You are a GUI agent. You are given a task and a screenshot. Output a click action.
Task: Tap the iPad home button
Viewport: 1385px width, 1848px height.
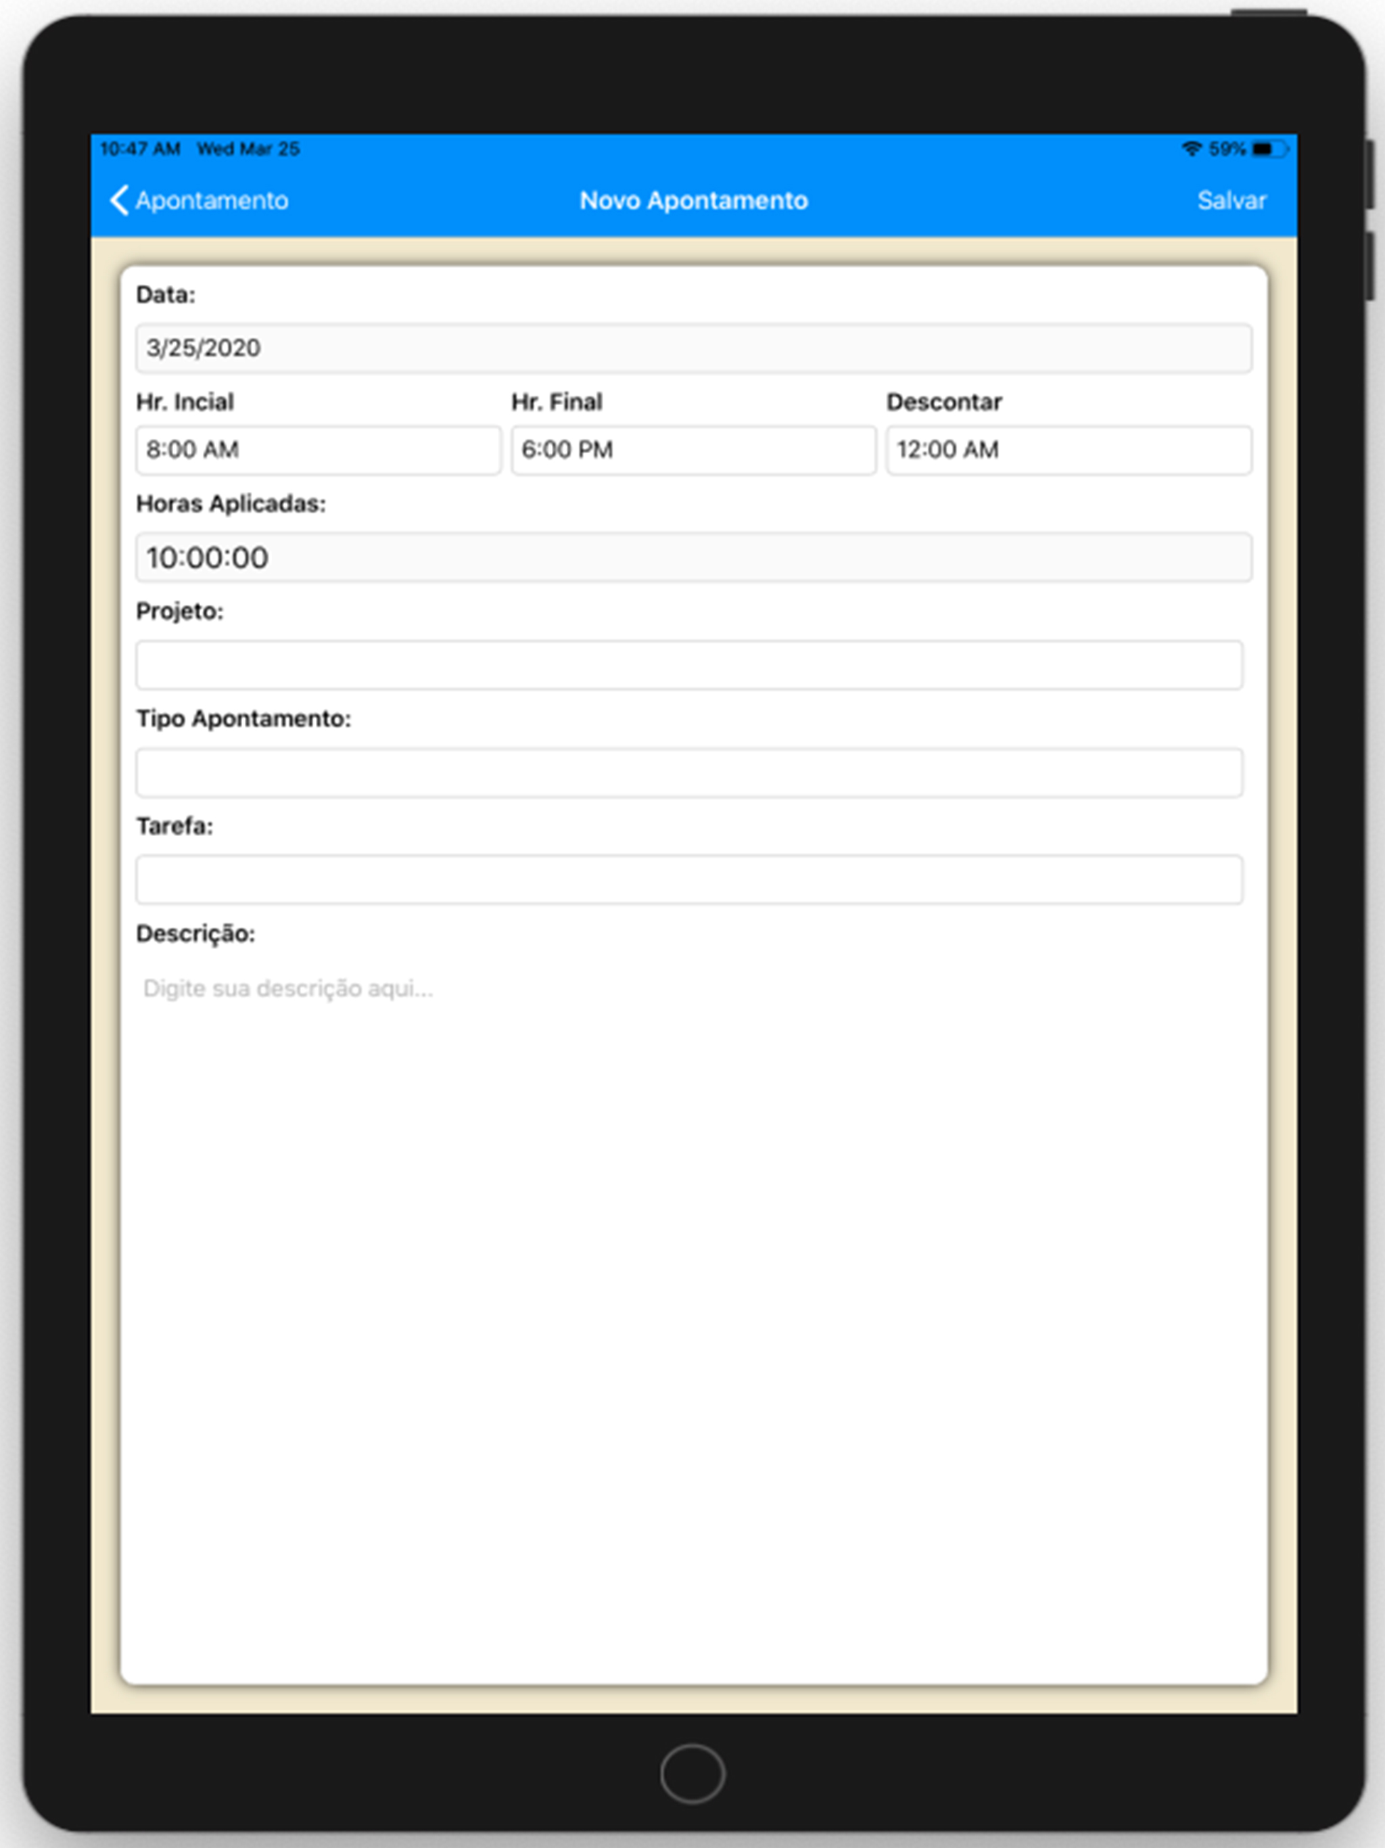click(x=692, y=1773)
